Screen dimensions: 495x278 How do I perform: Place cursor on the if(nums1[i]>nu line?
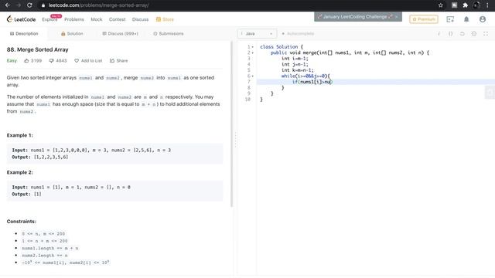(x=312, y=82)
